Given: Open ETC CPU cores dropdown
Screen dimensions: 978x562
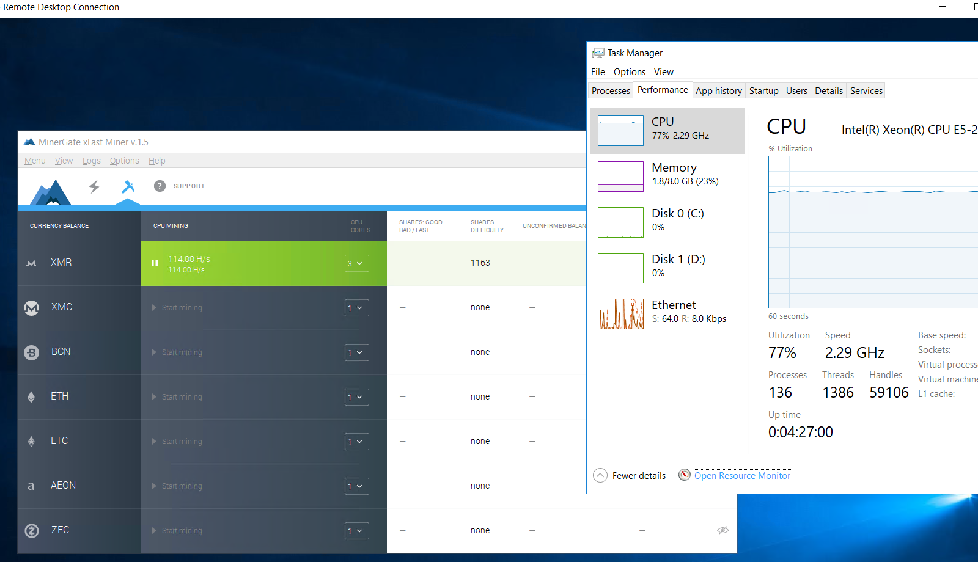Looking at the screenshot, I should point(357,442).
